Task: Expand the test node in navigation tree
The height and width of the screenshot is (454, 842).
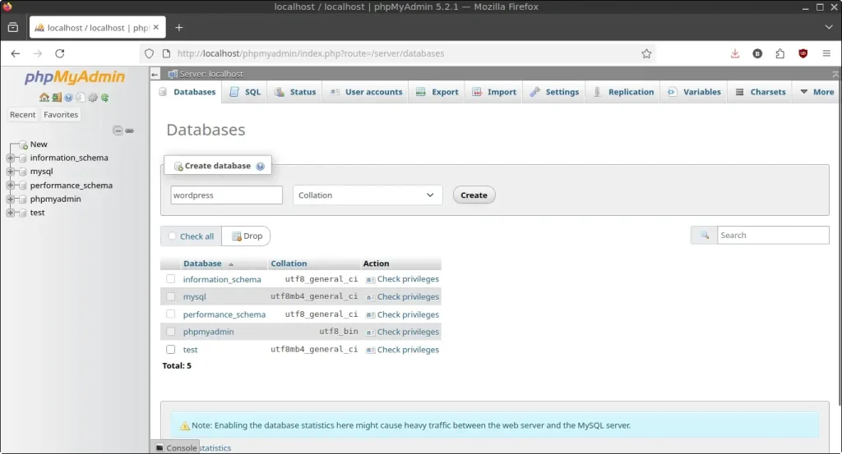Action: tap(10, 213)
